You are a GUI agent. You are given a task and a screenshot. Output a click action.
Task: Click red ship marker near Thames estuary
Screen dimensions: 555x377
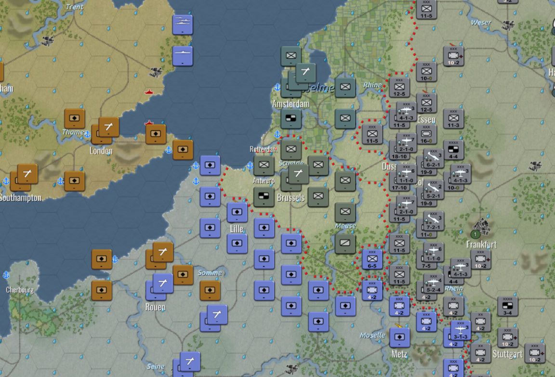[x=149, y=123]
